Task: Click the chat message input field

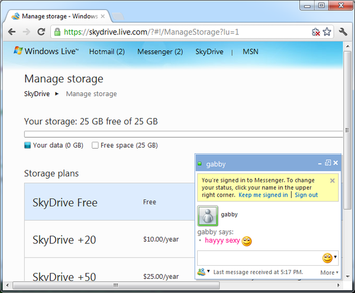Action: point(258,258)
